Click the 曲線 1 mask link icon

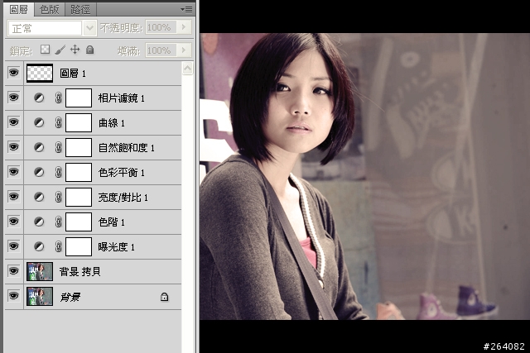(x=58, y=122)
